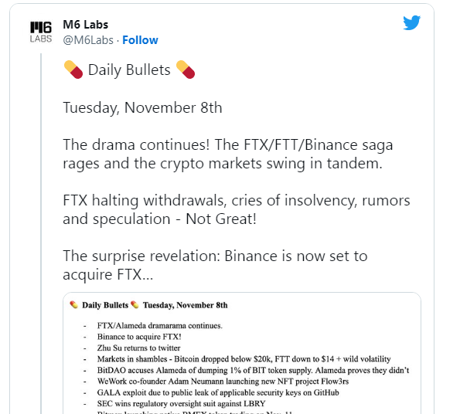Open the M6 Labs display name link

pyautogui.click(x=85, y=25)
